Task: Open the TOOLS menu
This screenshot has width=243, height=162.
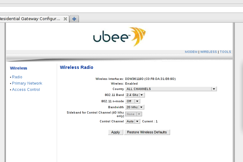Action: pyautogui.click(x=225, y=52)
